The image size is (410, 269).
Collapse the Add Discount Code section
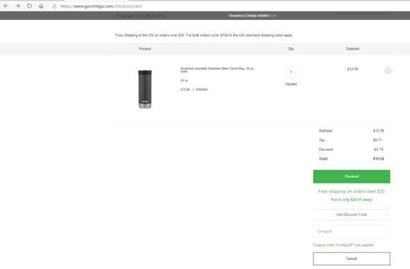click(x=352, y=215)
